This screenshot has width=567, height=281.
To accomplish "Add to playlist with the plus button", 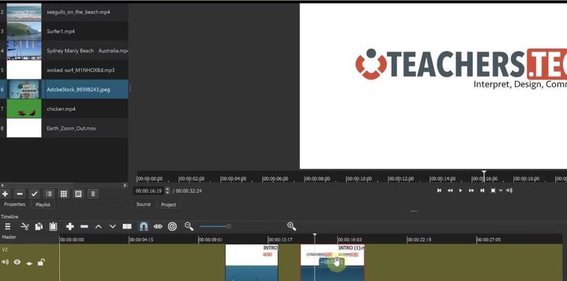I will 5,194.
